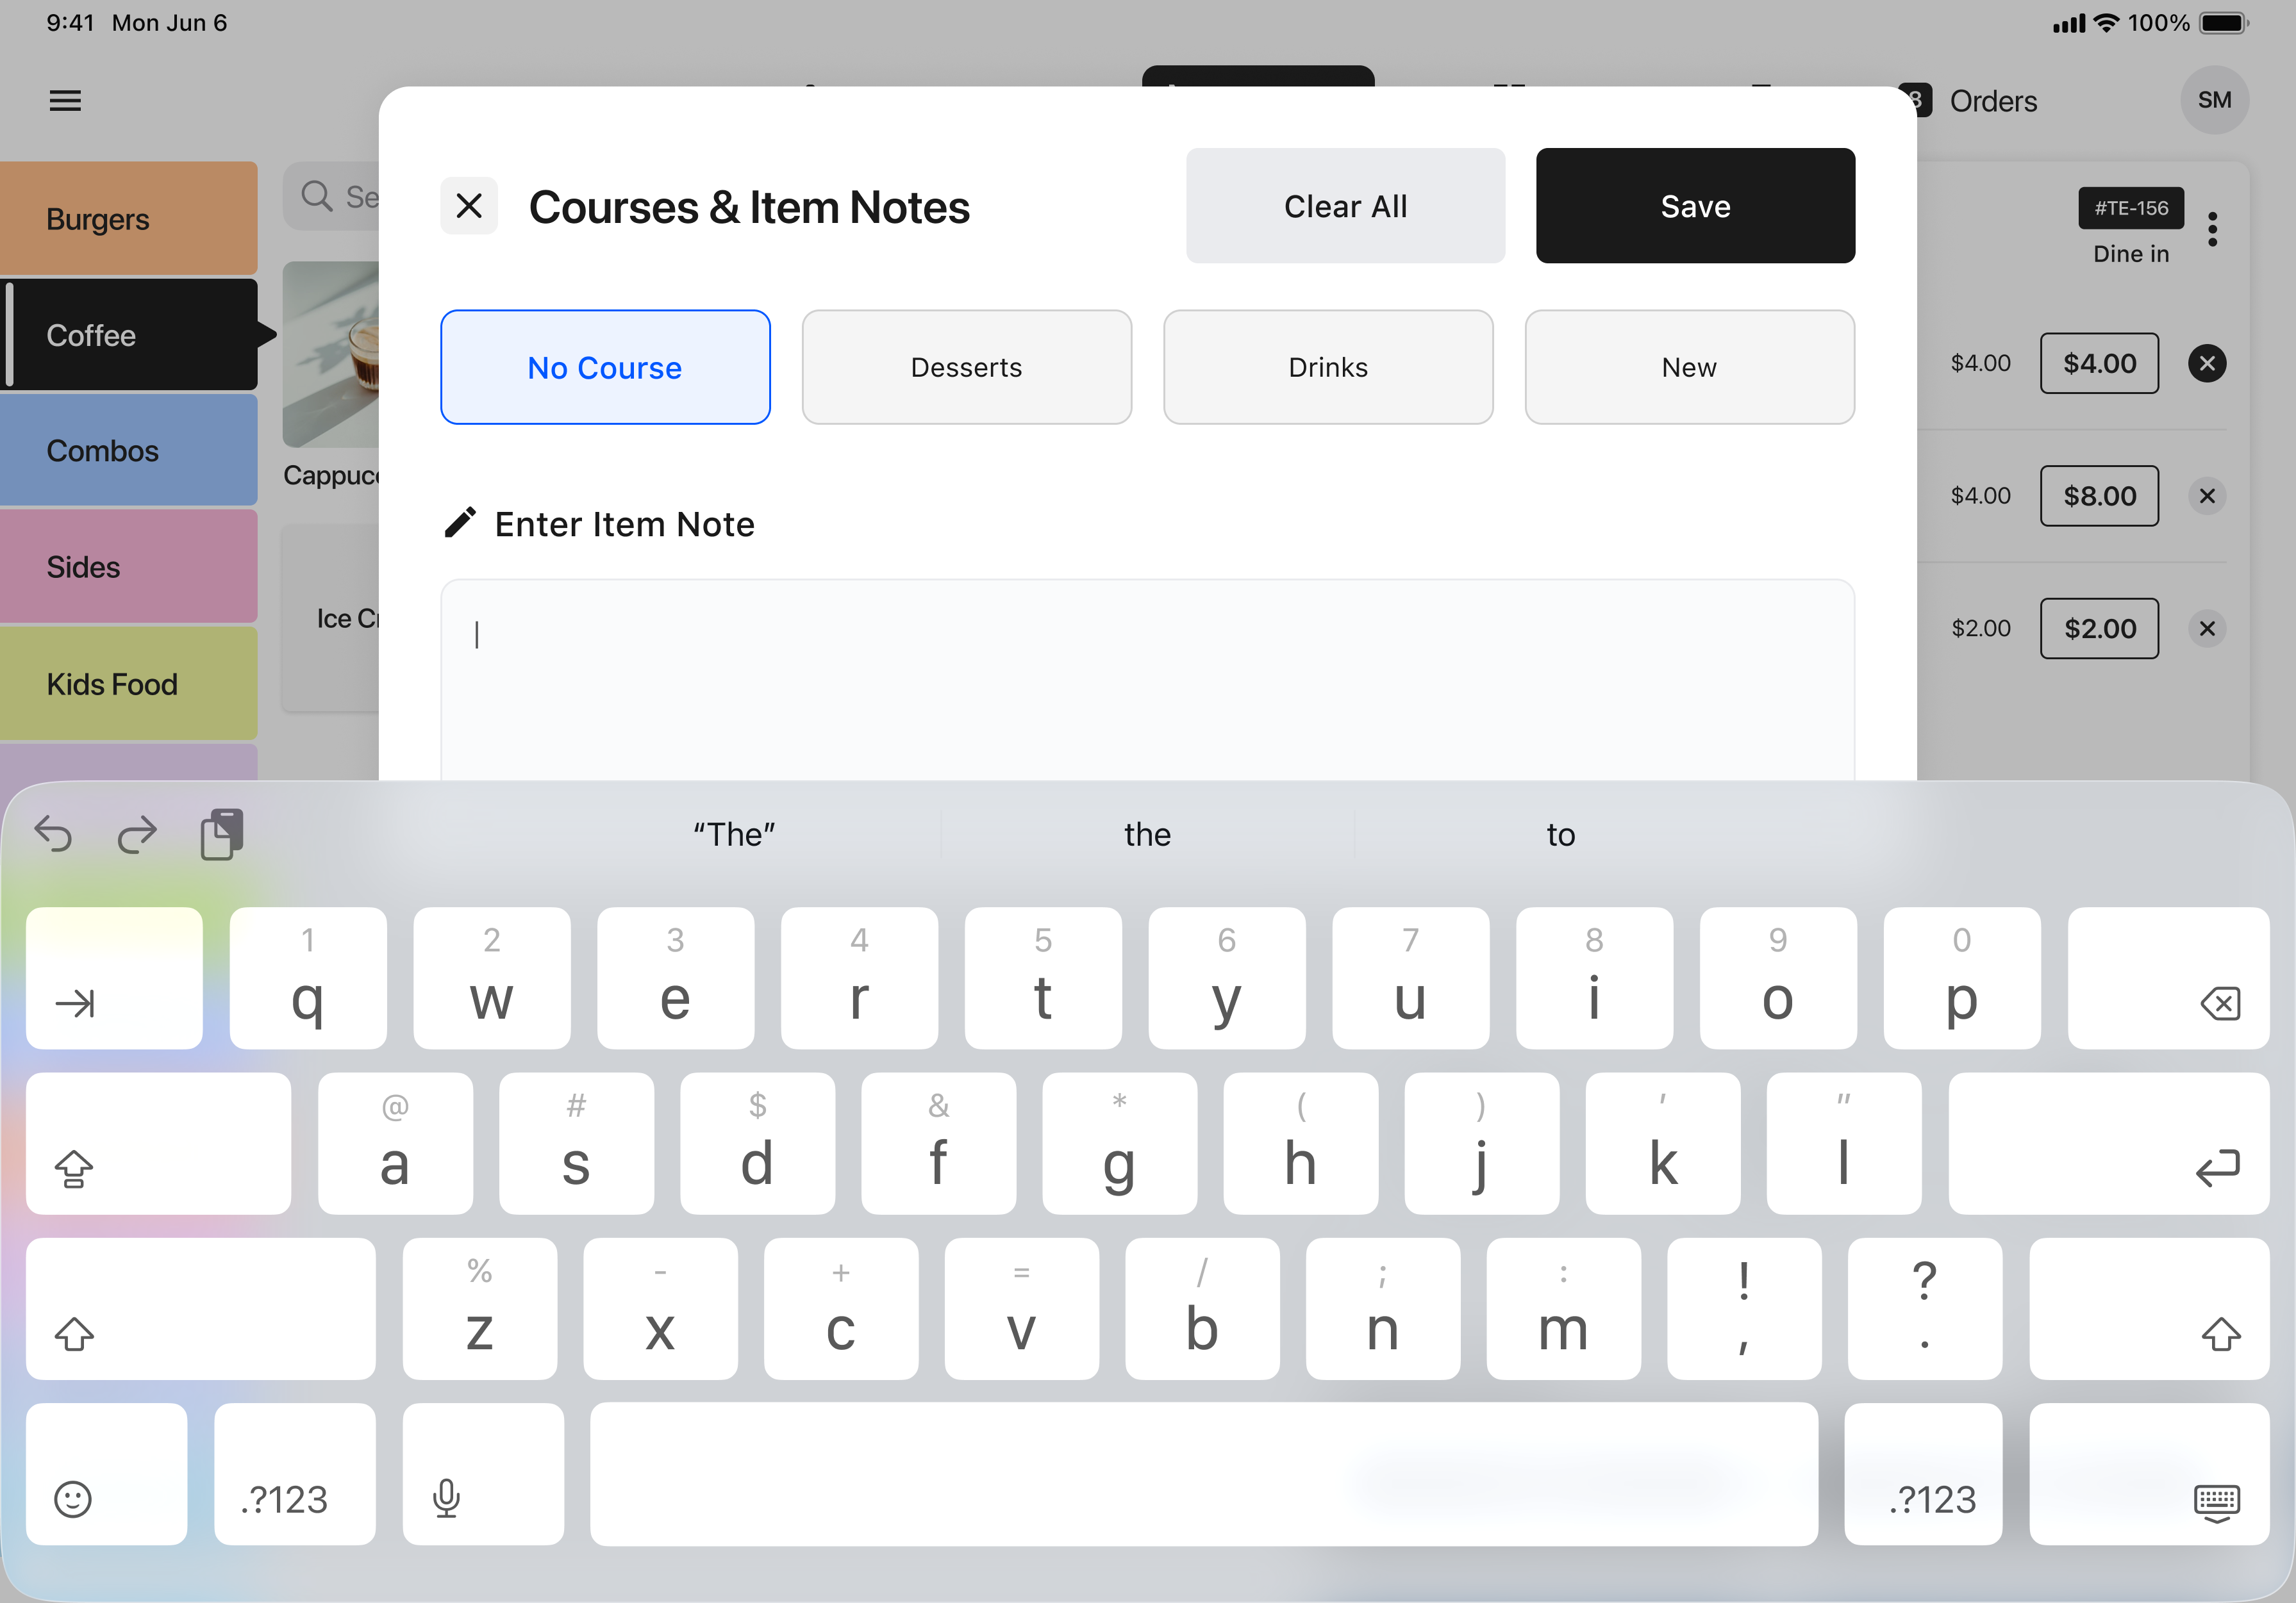This screenshot has height=1603, width=2296.
Task: Tap the caps lock key
Action: (158, 1144)
